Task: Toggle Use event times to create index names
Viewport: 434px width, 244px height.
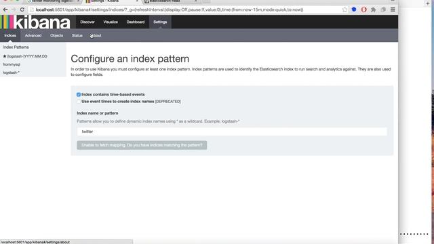Action: (x=79, y=102)
